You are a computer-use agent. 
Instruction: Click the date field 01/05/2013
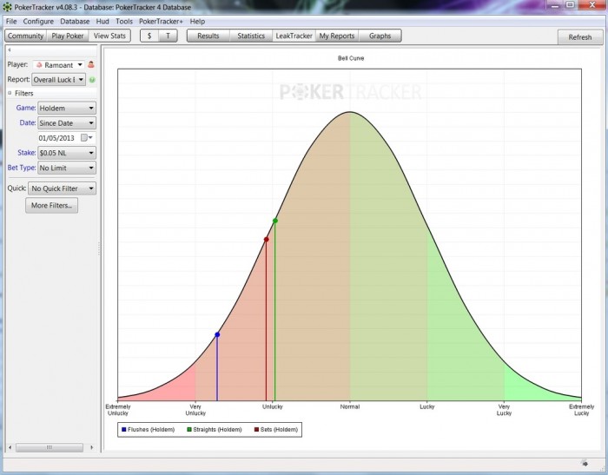coord(58,138)
